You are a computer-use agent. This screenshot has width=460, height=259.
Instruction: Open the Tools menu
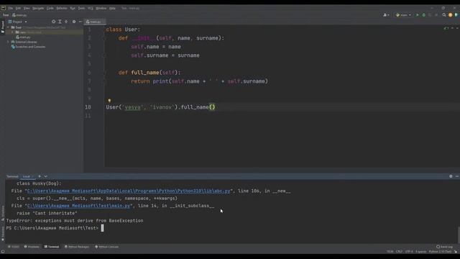coord(81,8)
